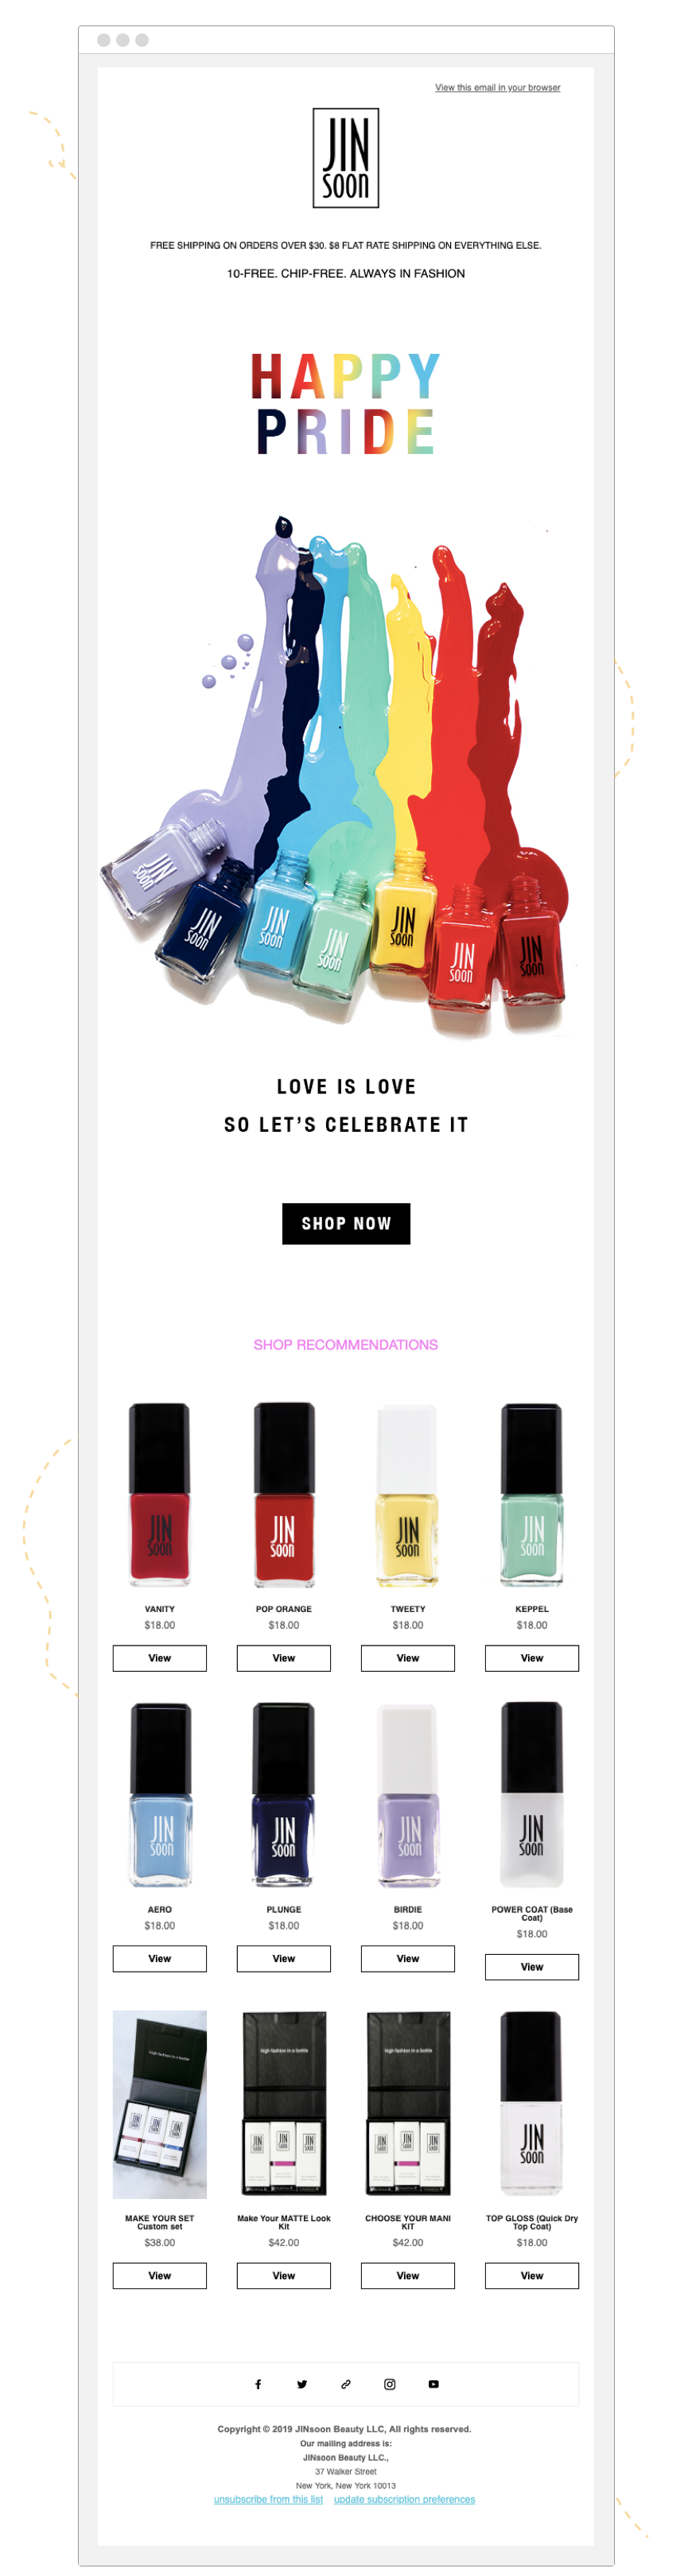Screen dimensions: 692x2576
Task: Open the Twitter icon in footer
Action: pyautogui.click(x=302, y=2384)
